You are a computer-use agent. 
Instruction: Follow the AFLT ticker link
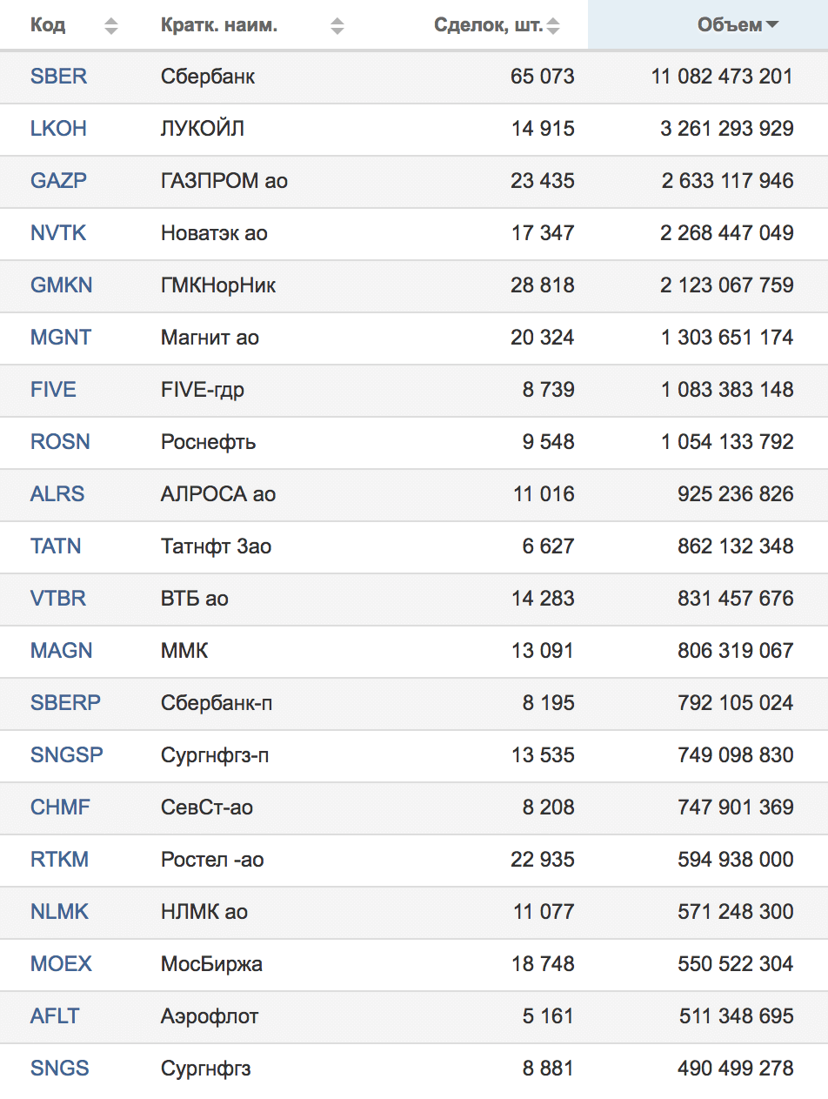tap(55, 1016)
